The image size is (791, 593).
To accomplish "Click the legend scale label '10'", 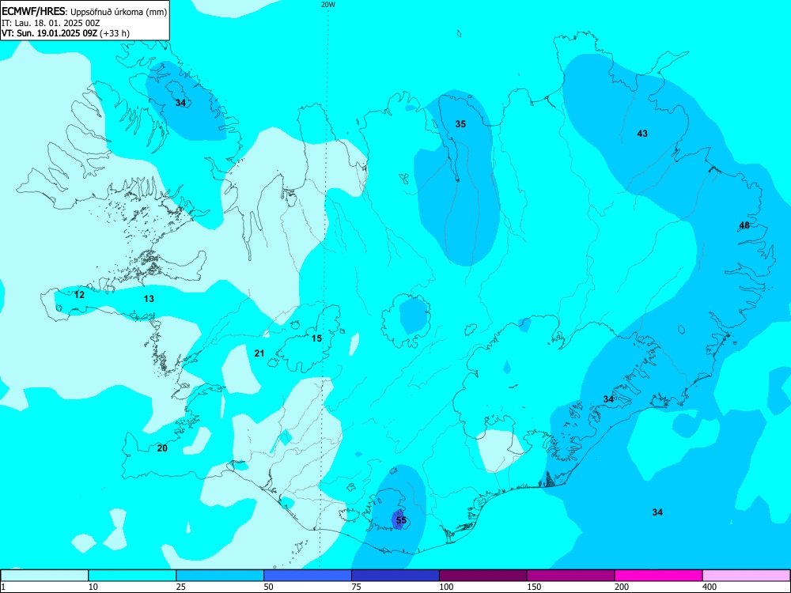I will pyautogui.click(x=93, y=587).
